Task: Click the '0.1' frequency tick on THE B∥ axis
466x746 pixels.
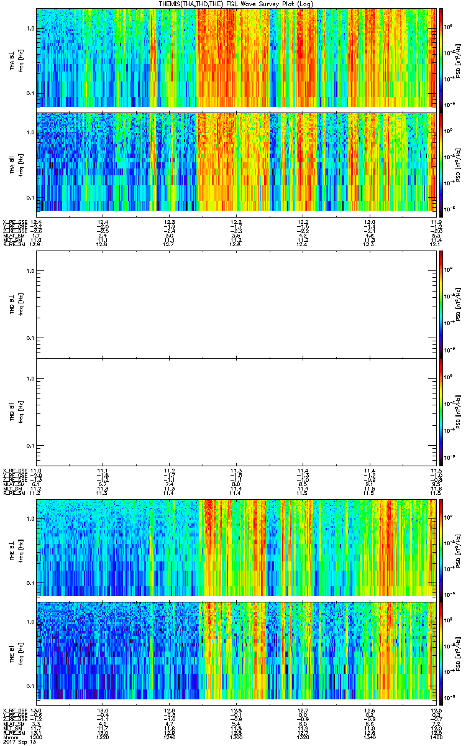Action: pos(30,686)
